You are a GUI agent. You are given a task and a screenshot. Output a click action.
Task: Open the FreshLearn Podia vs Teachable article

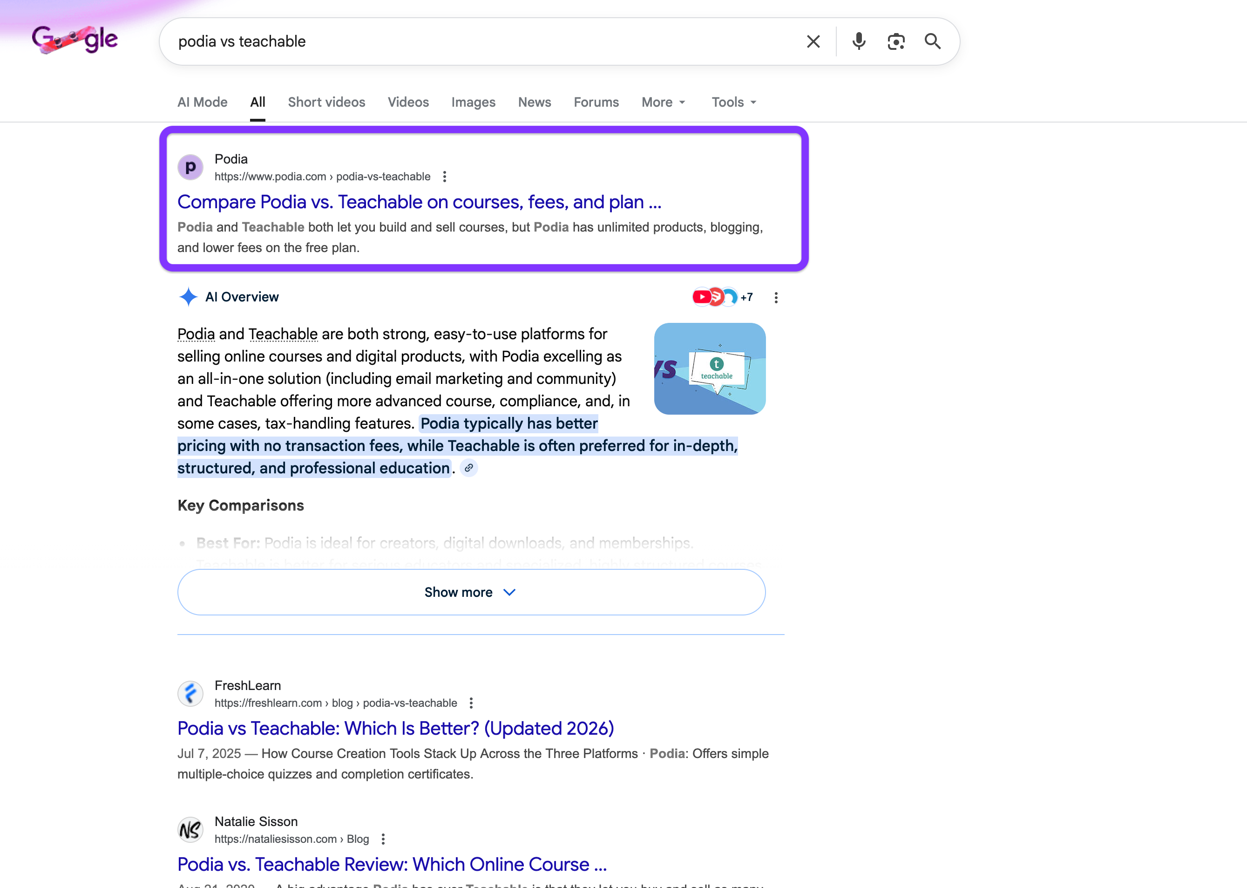point(396,728)
